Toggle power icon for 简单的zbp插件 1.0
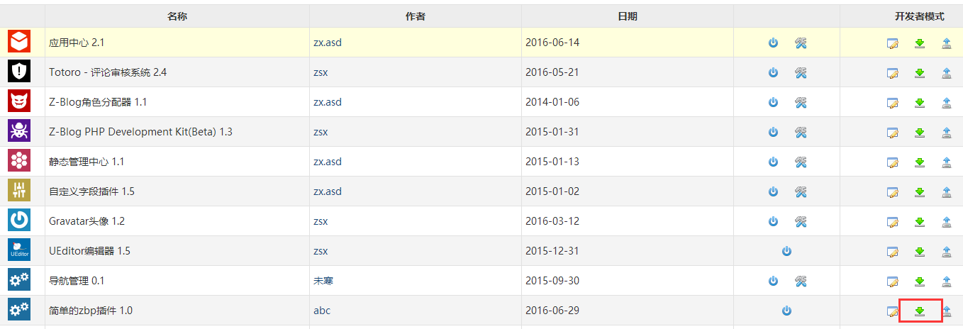The height and width of the screenshot is (329, 963). (786, 311)
